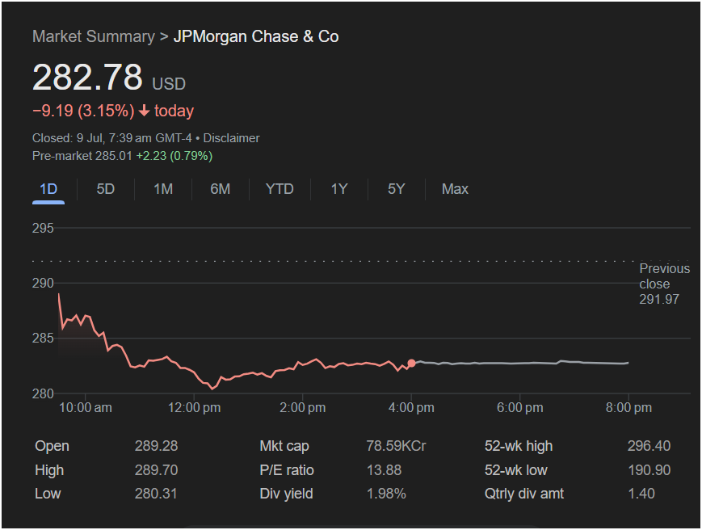702x530 pixels.
Task: Click the Mkt cap label
Action: [284, 446]
